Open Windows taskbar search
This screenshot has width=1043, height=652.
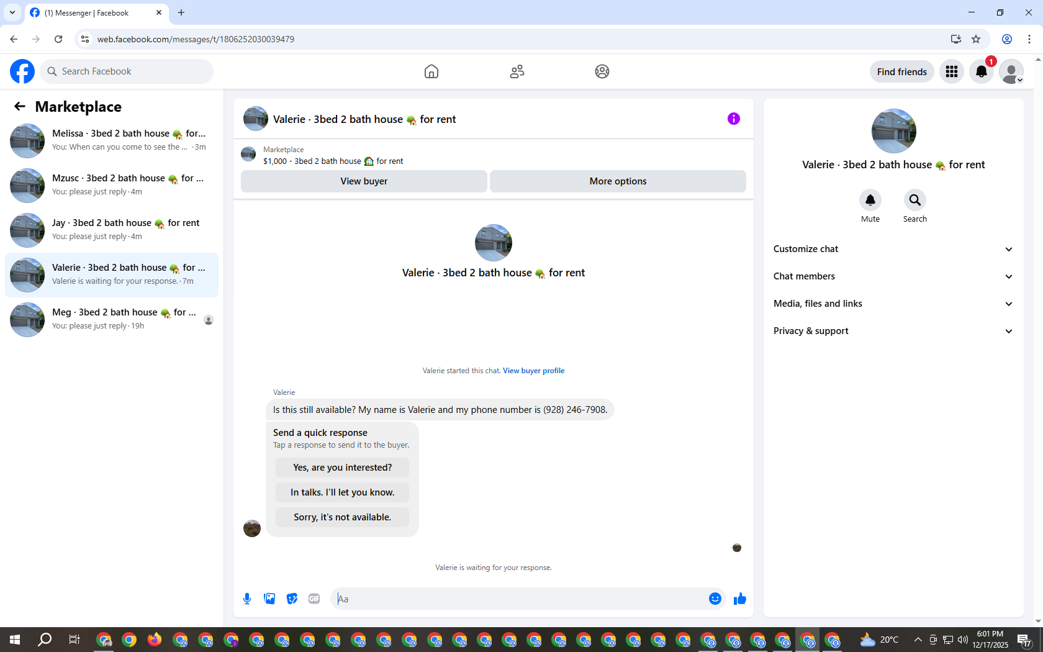tap(45, 640)
